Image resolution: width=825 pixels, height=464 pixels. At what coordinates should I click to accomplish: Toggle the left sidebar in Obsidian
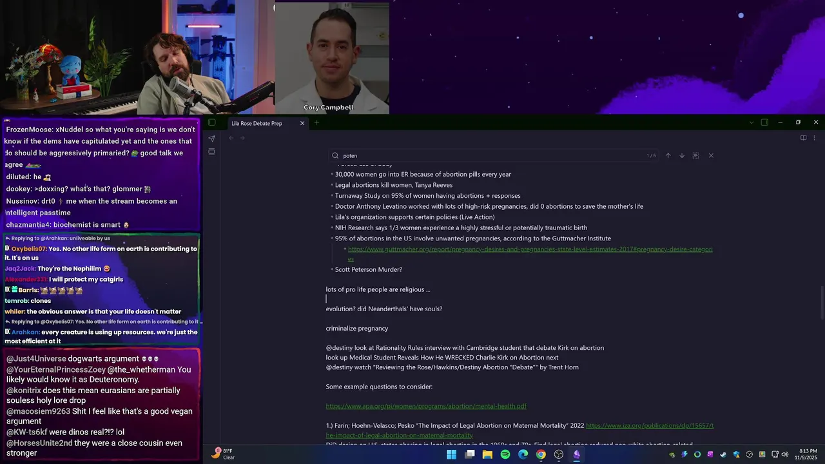click(211, 122)
